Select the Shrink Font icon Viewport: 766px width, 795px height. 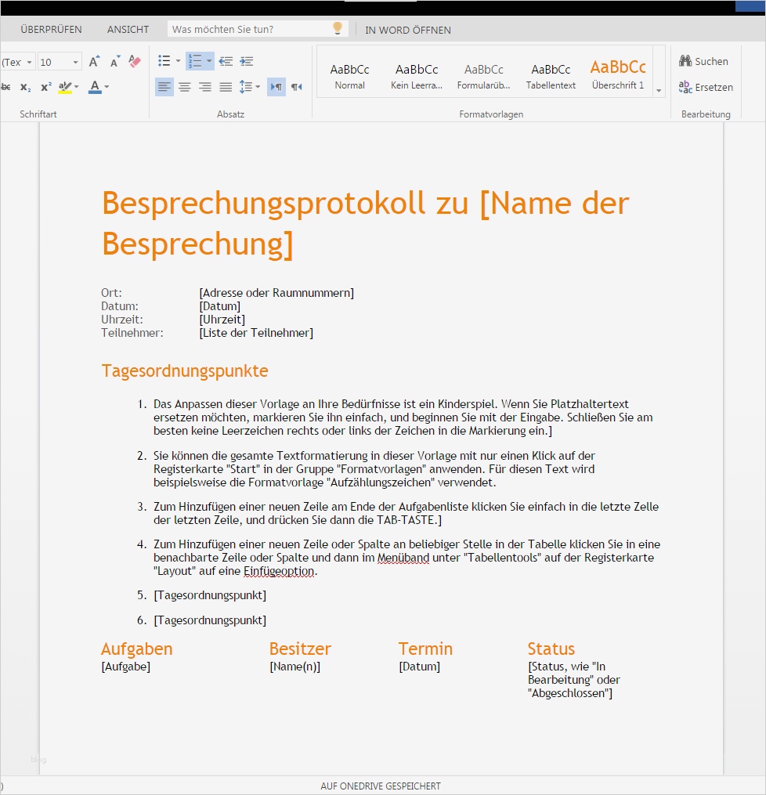tap(114, 62)
